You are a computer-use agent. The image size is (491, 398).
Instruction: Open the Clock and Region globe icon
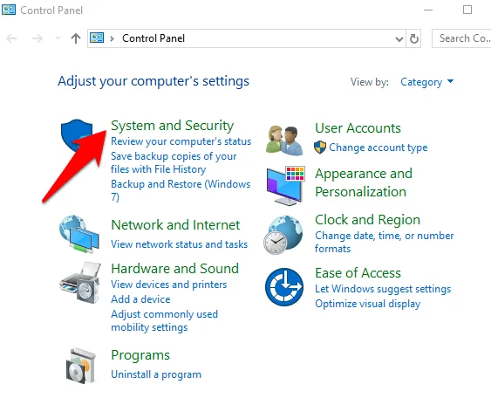click(283, 235)
